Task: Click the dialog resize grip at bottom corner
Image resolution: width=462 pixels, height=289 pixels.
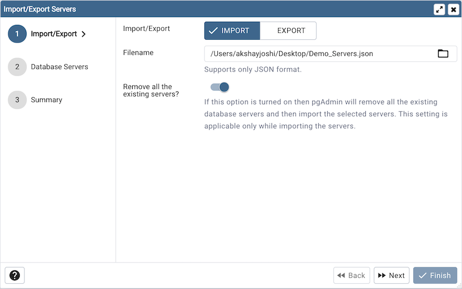Action: pos(458,285)
